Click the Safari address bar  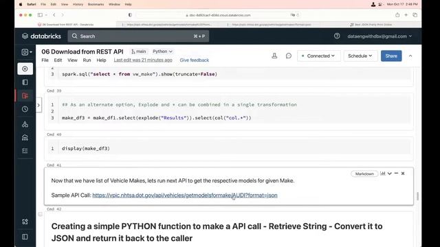click(218, 15)
